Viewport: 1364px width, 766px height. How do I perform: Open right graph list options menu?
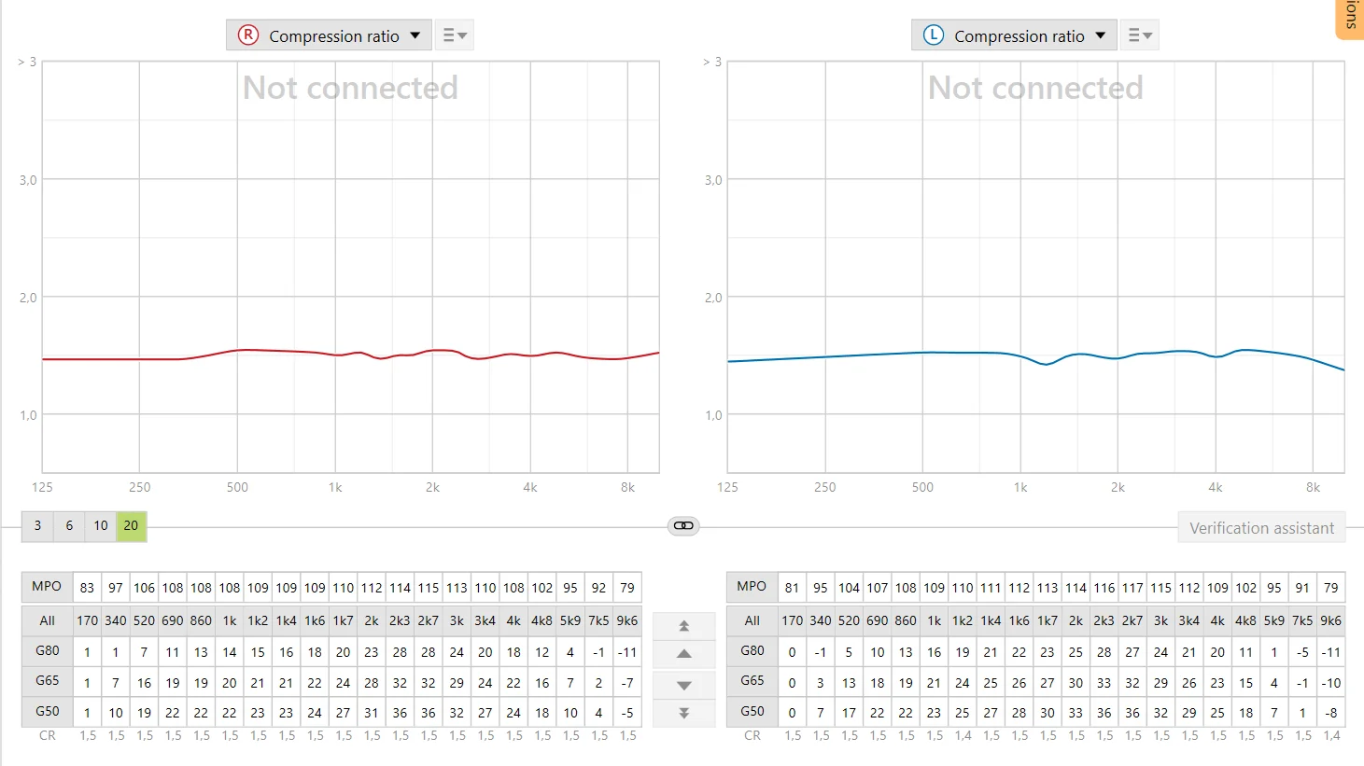455,35
